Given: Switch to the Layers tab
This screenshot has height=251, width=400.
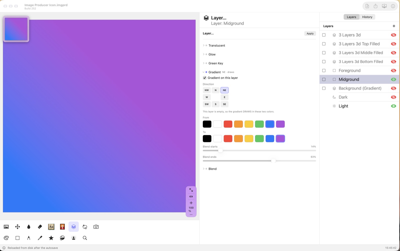Looking at the screenshot, I should coord(351,17).
